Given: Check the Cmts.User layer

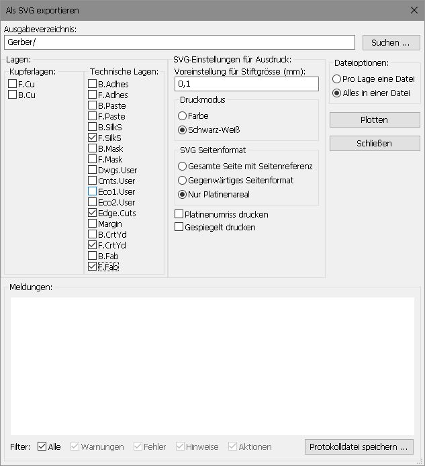Looking at the screenshot, I should point(93,181).
